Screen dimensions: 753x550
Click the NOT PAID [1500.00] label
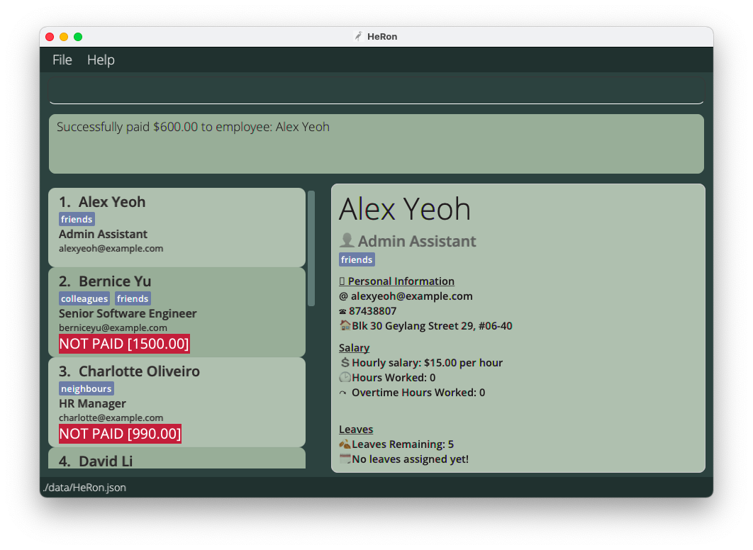tap(124, 344)
